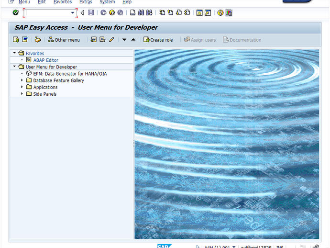The width and height of the screenshot is (330, 248).
Task: Go to Next Page icon
Action: click(x=179, y=12)
